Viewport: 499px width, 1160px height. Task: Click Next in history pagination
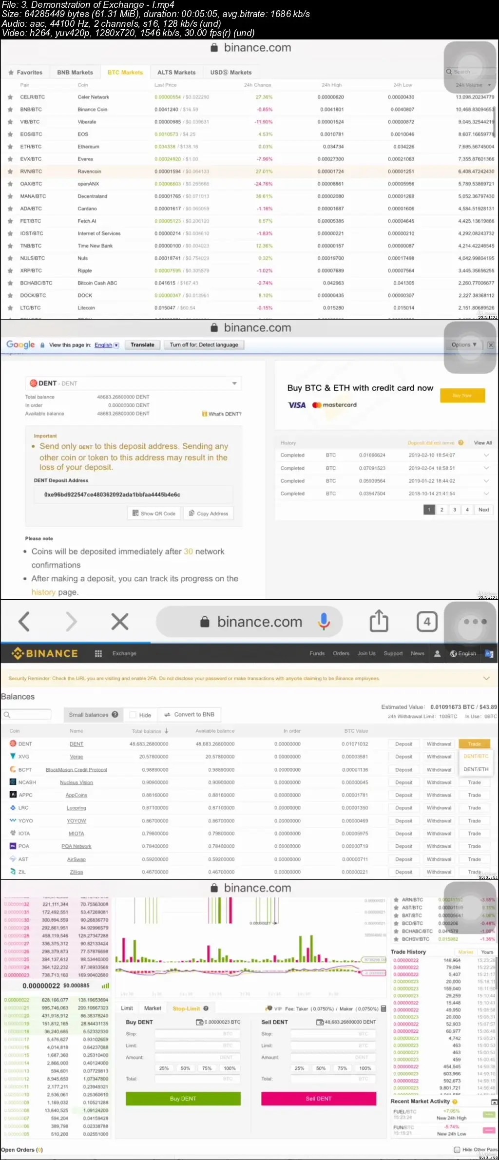(484, 510)
